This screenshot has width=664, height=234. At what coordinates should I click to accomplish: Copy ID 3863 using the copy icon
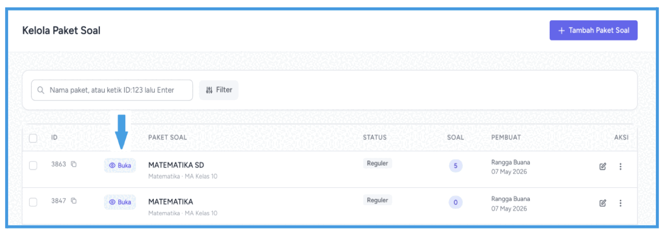point(74,165)
